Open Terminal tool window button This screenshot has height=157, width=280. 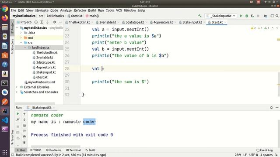click(73, 150)
